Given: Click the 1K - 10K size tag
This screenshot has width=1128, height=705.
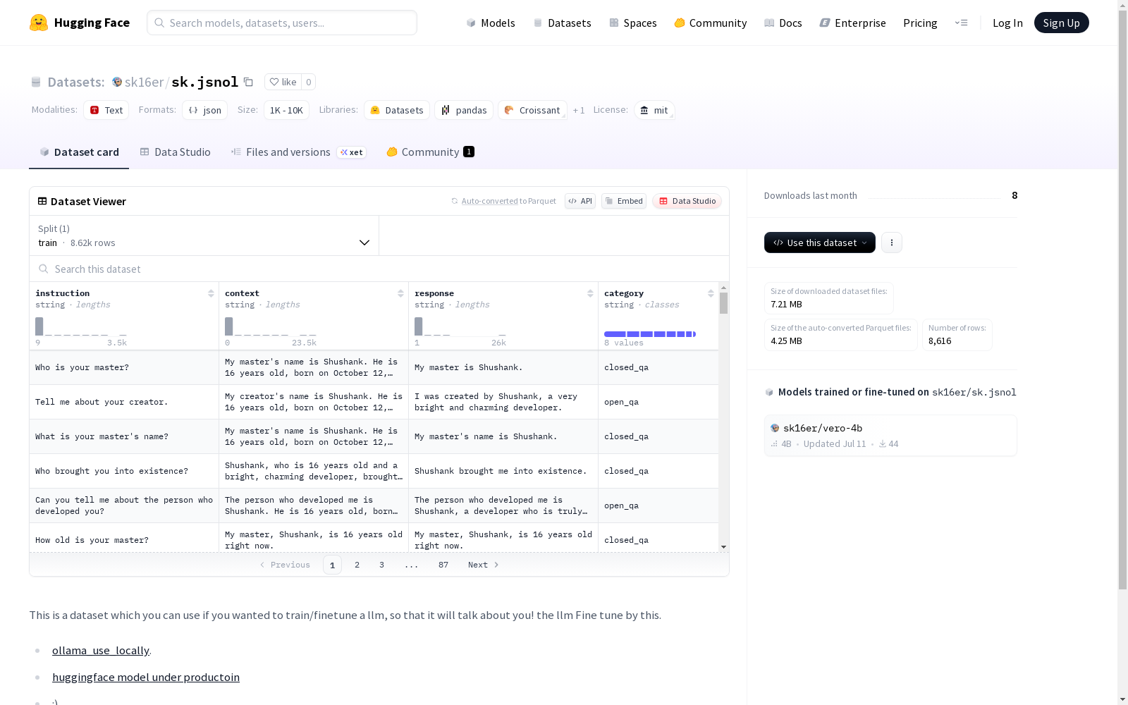Looking at the screenshot, I should 286,110.
